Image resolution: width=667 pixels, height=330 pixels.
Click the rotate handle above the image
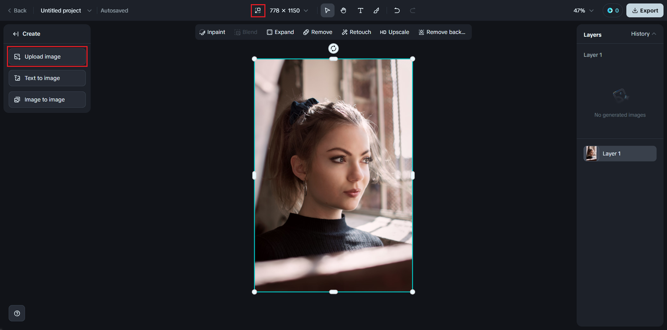point(333,48)
